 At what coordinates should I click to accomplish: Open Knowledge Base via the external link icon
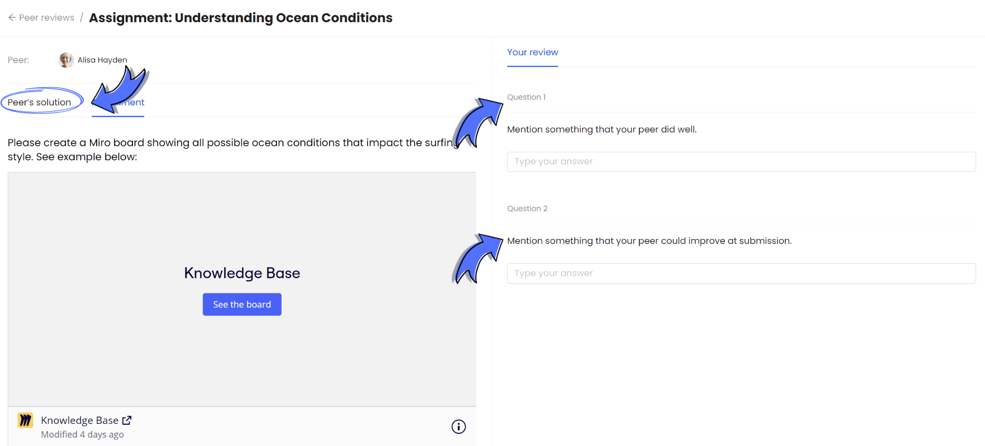pos(127,420)
